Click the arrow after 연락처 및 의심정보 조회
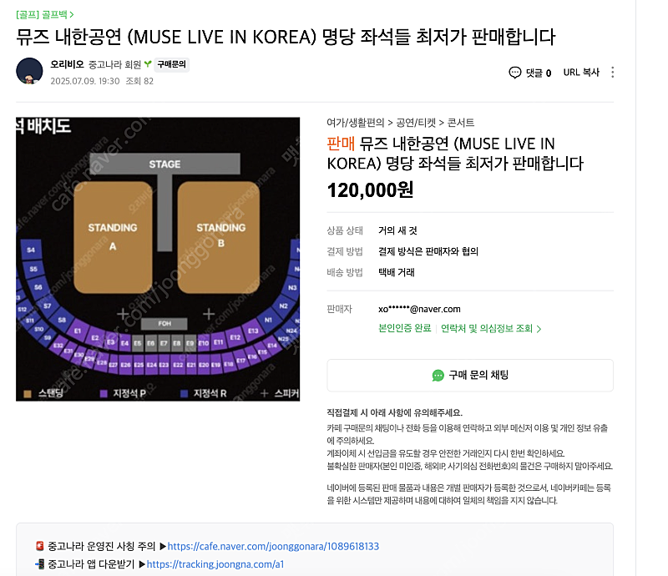 tap(539, 329)
